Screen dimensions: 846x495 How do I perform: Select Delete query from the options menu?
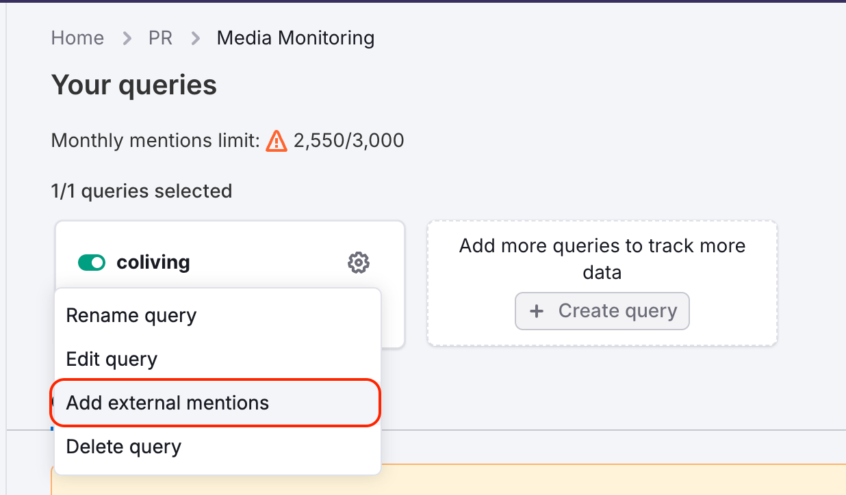(123, 446)
